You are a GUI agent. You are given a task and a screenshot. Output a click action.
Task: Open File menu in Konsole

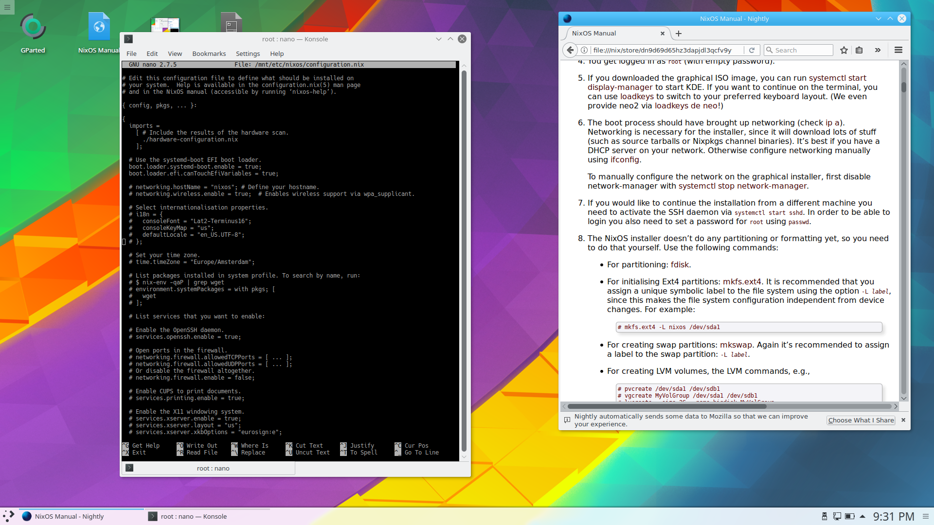click(131, 53)
